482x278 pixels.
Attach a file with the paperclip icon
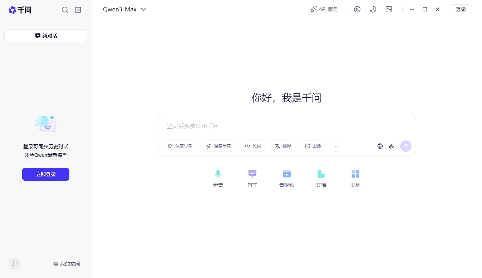click(x=391, y=146)
